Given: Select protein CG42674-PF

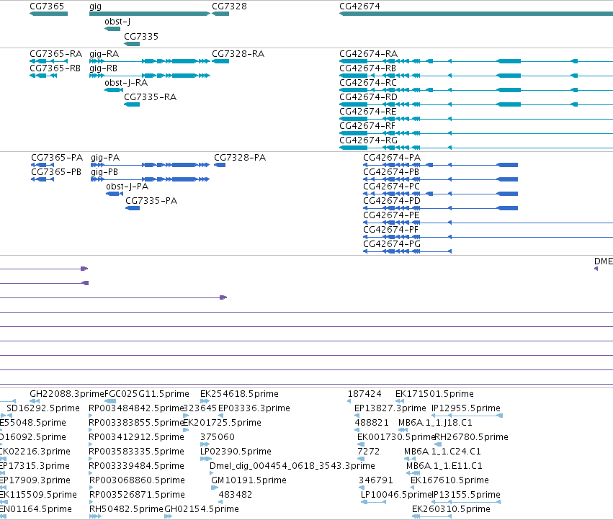Looking at the screenshot, I should (488, 237).
